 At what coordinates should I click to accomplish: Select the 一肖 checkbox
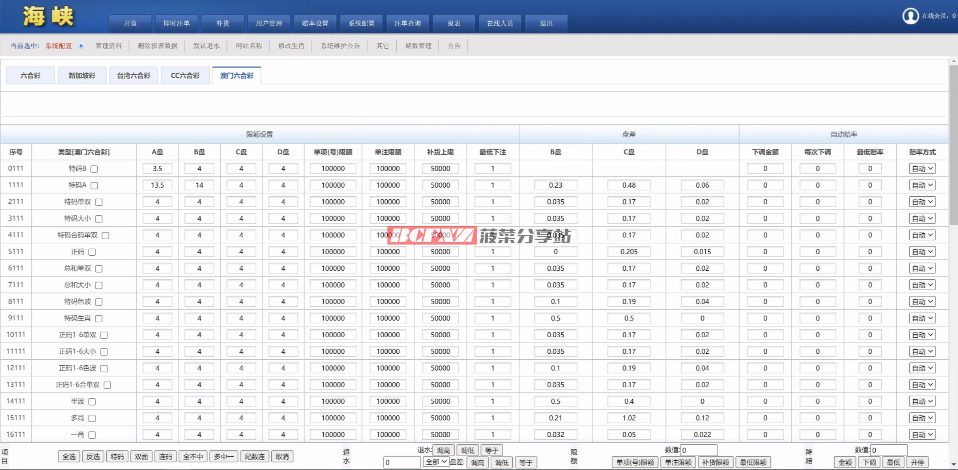click(x=92, y=435)
